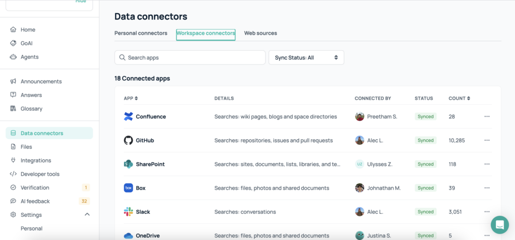The image size is (515, 240).
Task: Click the 118 count for SharePoint
Action: point(452,164)
